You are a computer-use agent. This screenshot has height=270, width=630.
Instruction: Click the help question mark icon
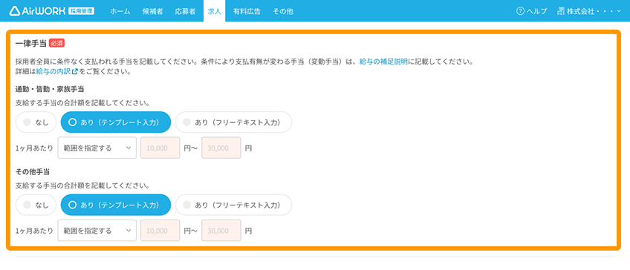[520, 11]
